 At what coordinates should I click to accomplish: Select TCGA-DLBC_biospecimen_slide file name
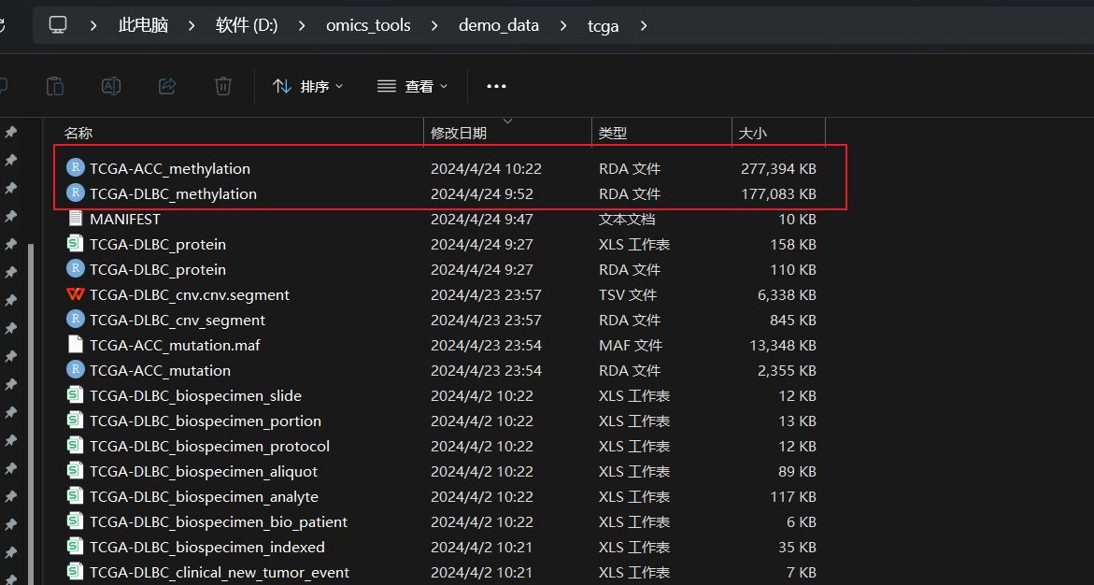[x=195, y=396]
